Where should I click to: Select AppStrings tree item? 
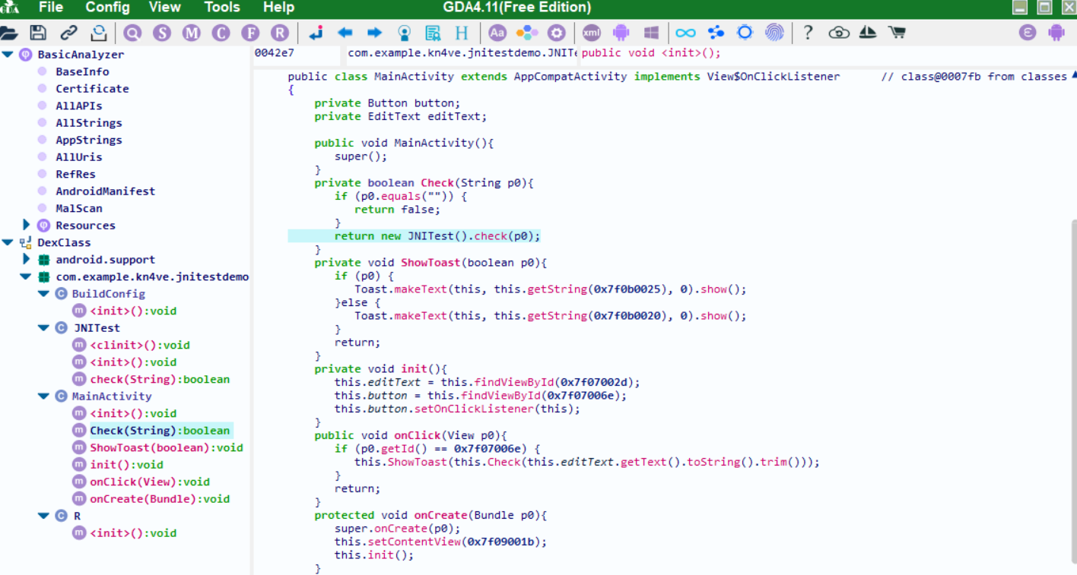click(x=89, y=140)
